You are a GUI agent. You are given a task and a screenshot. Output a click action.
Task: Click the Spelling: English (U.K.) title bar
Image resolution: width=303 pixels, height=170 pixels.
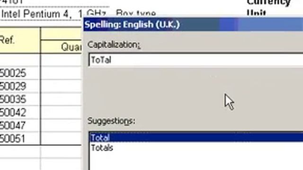coord(193,25)
